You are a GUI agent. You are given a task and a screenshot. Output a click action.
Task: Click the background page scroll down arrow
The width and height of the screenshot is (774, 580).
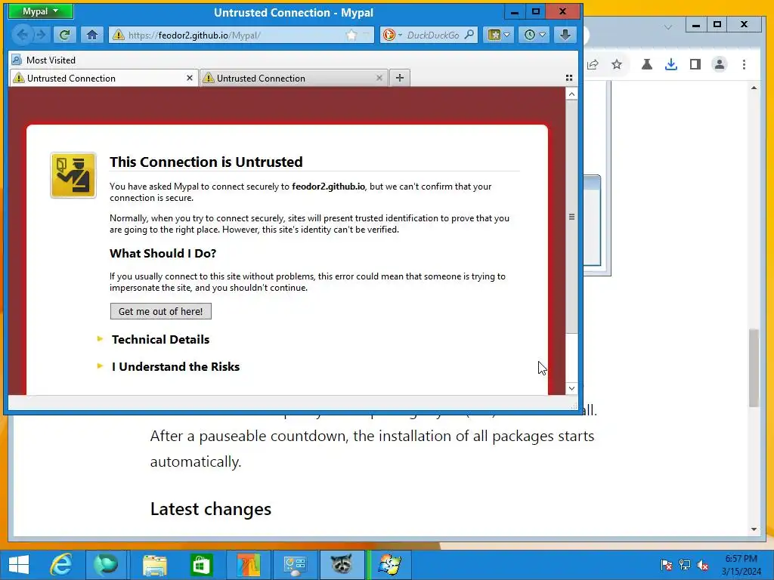(754, 529)
